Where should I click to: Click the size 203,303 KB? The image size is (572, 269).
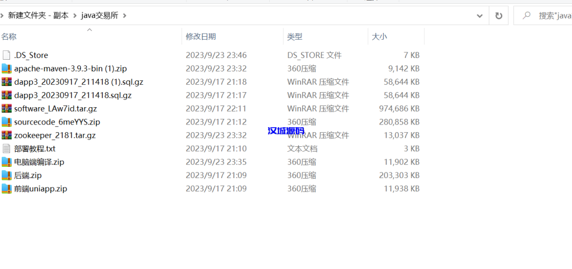tap(399, 175)
